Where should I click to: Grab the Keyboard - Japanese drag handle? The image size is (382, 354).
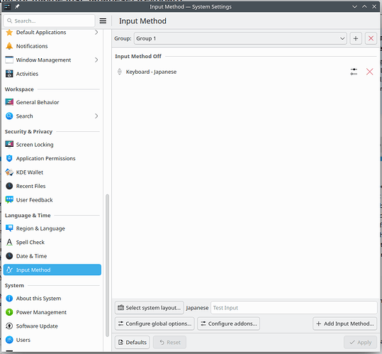pyautogui.click(x=119, y=72)
